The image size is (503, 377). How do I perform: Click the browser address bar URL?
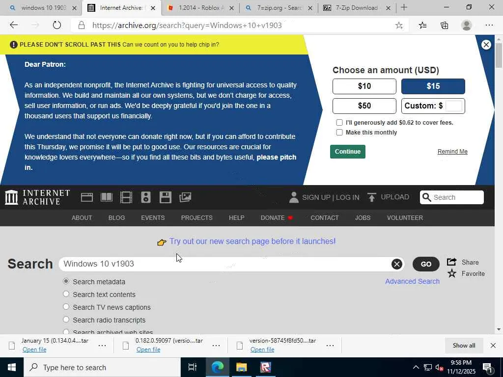[x=187, y=26]
